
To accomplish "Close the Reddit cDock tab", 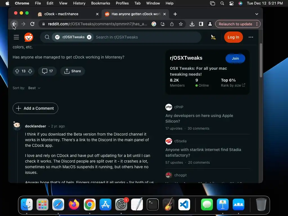I will pos(164,14).
